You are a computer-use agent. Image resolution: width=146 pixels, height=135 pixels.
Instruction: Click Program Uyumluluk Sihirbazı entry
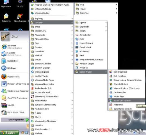[91, 60]
